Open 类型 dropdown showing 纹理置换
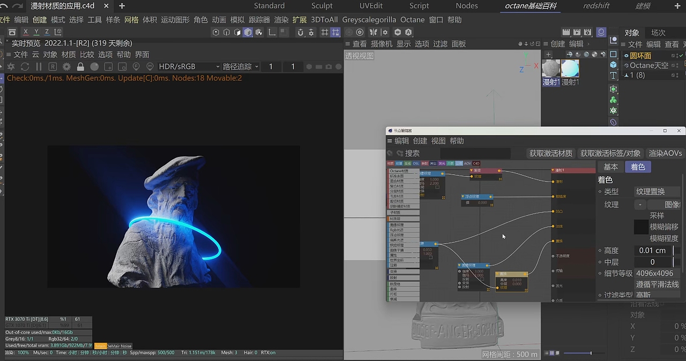The width and height of the screenshot is (686, 361). tap(658, 191)
